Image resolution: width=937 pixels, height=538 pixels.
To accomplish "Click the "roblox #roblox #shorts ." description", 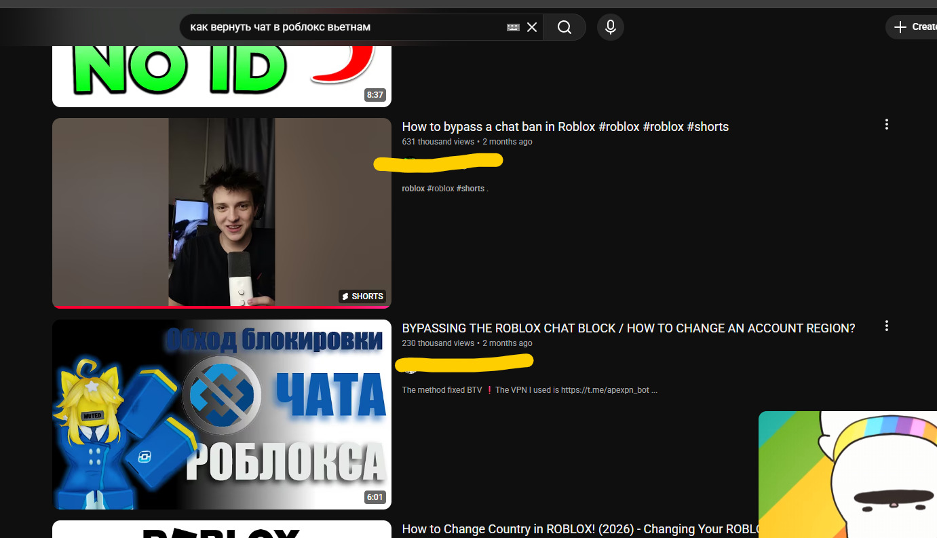I will tap(445, 189).
